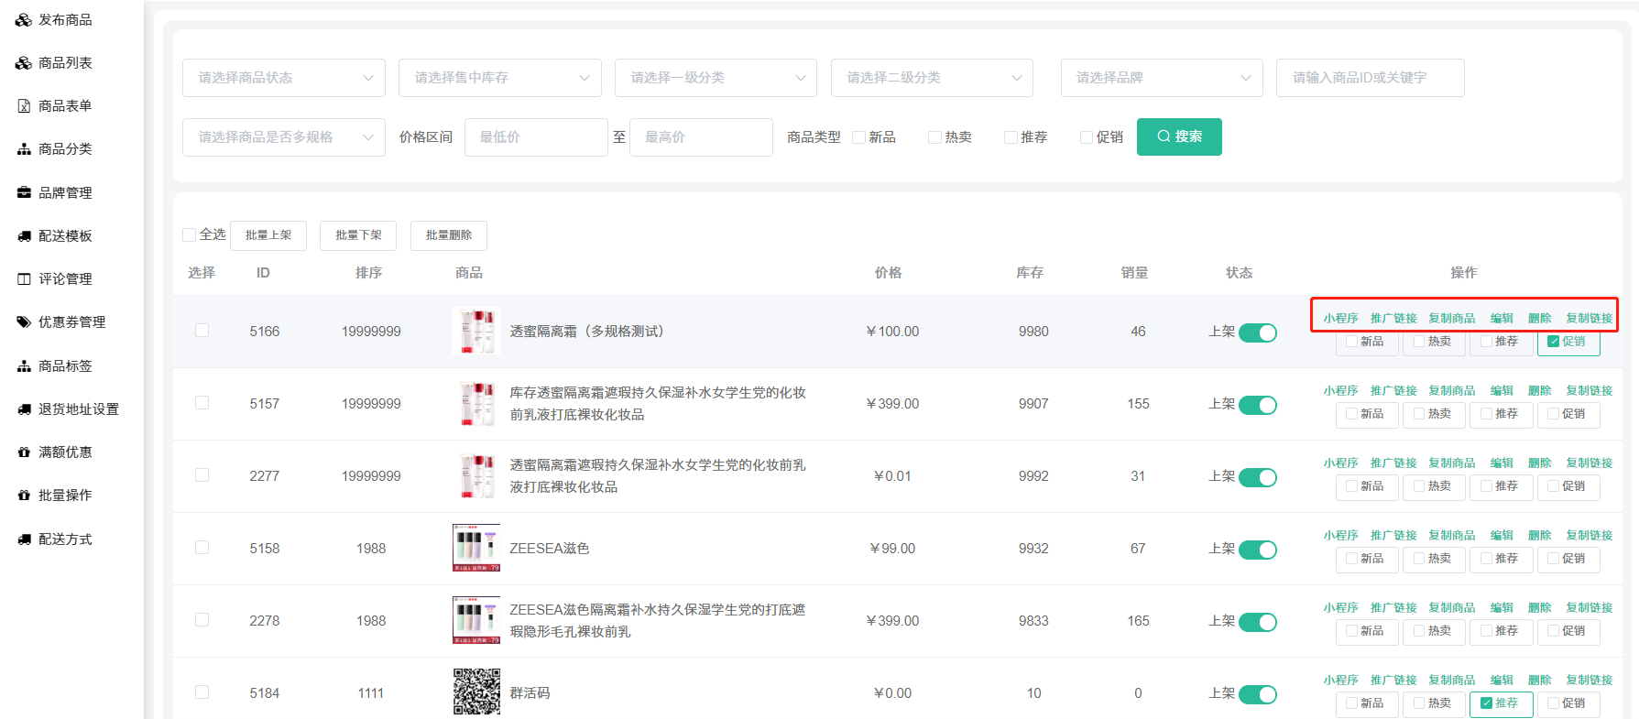Expand the 请选择一级分类 dropdown
Image resolution: width=1639 pixels, height=719 pixels.
pyautogui.click(x=716, y=78)
